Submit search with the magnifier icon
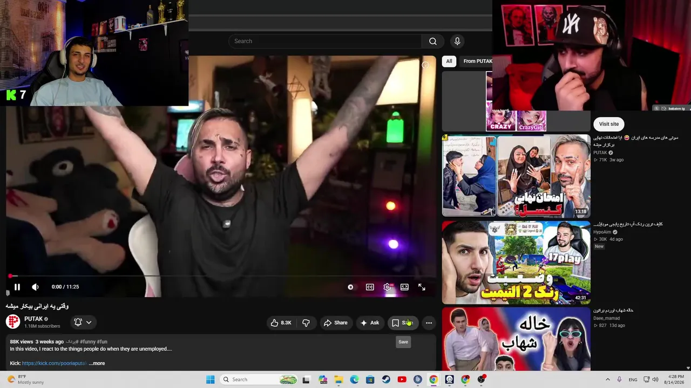Image resolution: width=691 pixels, height=388 pixels. (x=433, y=41)
